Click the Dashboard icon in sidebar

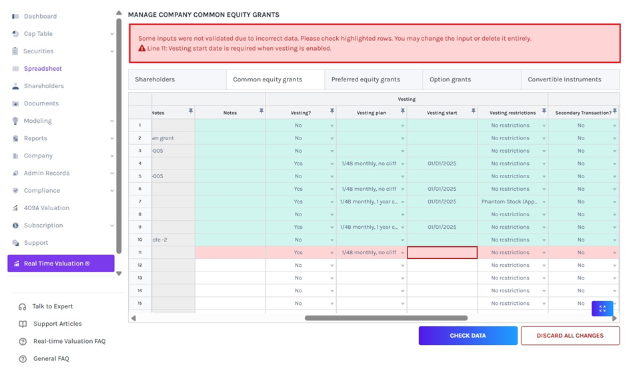pyautogui.click(x=15, y=16)
